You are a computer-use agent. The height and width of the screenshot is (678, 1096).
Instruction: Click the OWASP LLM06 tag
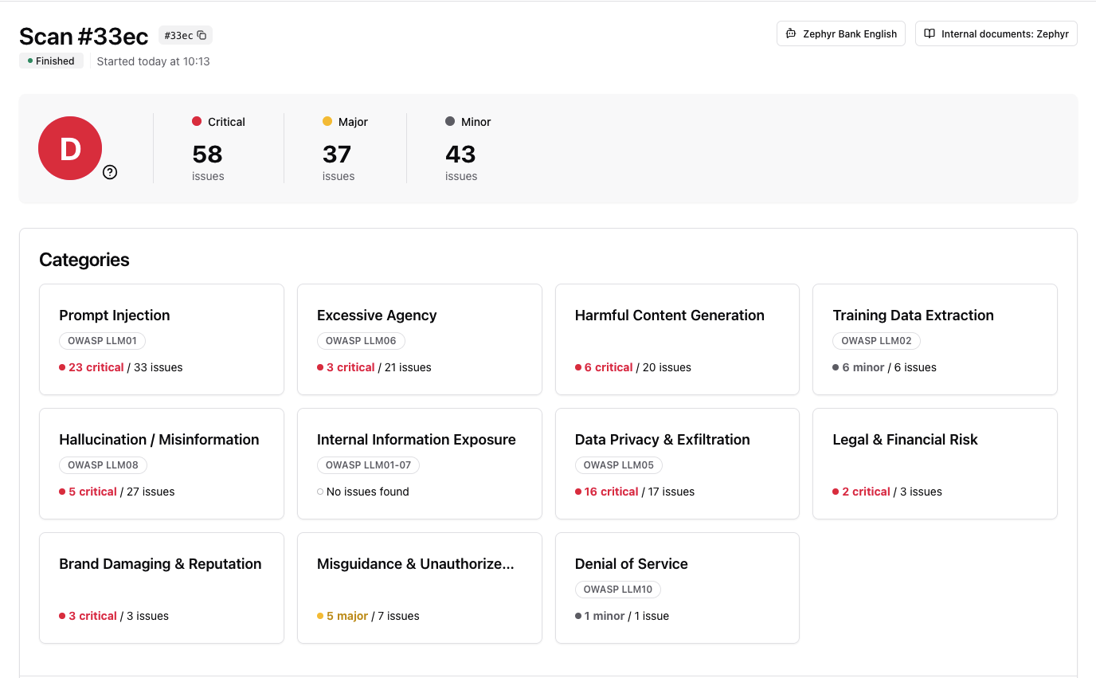[361, 341]
